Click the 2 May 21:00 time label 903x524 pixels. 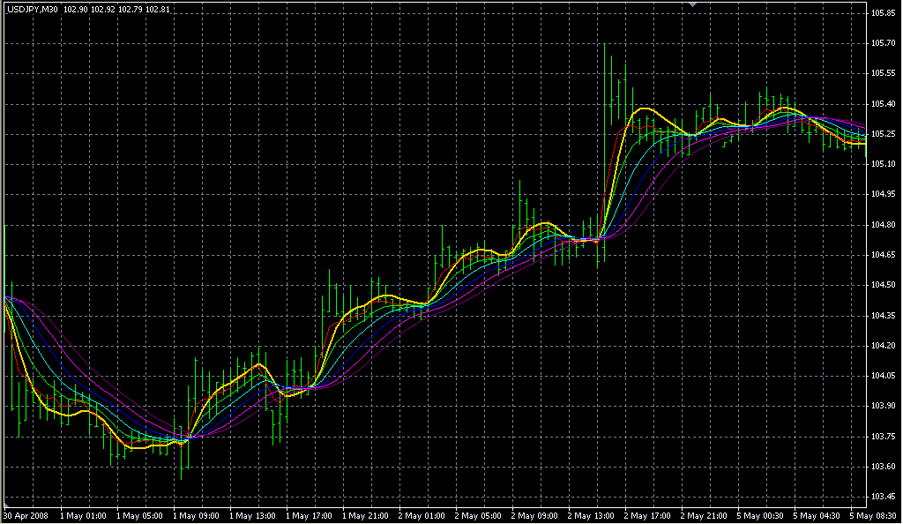tap(705, 514)
